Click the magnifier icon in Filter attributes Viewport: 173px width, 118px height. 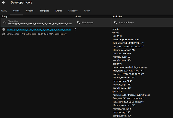(115, 22)
